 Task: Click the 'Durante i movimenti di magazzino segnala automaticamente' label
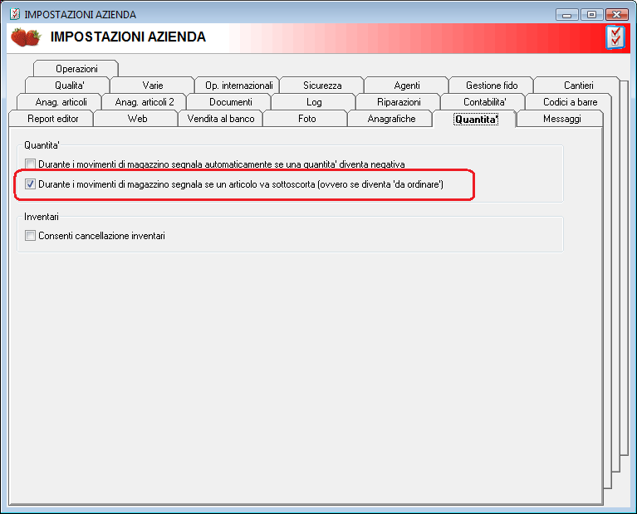coord(222,164)
